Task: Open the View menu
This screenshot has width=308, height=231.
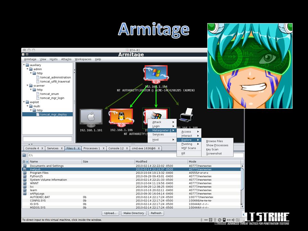Action: click(x=43, y=59)
